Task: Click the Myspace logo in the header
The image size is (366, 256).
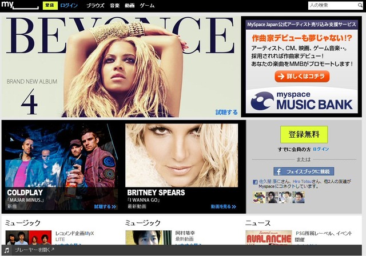Action: click(20, 6)
